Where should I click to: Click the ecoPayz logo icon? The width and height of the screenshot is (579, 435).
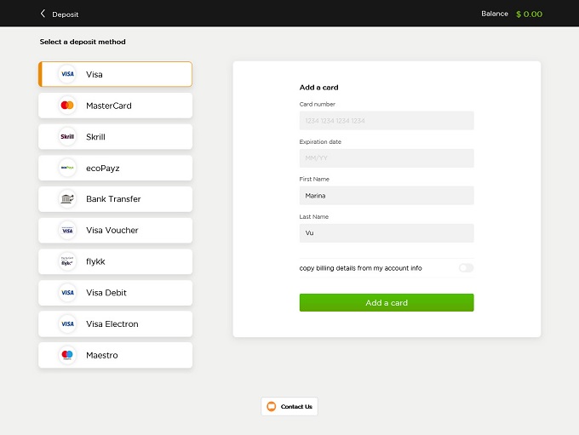(67, 169)
